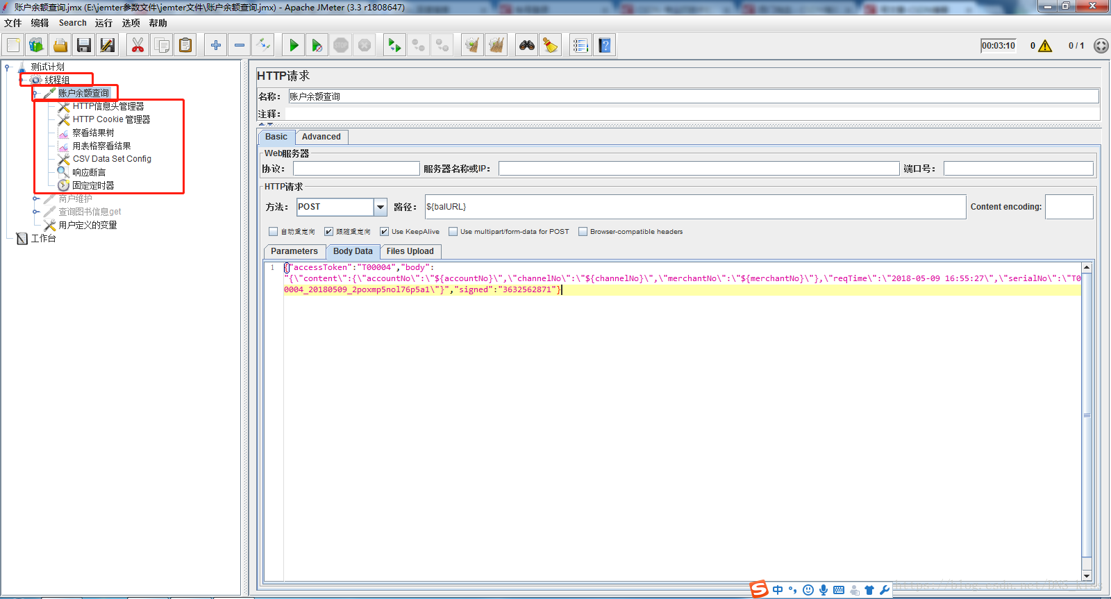Switch to the Advanced tab
The height and width of the screenshot is (599, 1111).
(321, 137)
